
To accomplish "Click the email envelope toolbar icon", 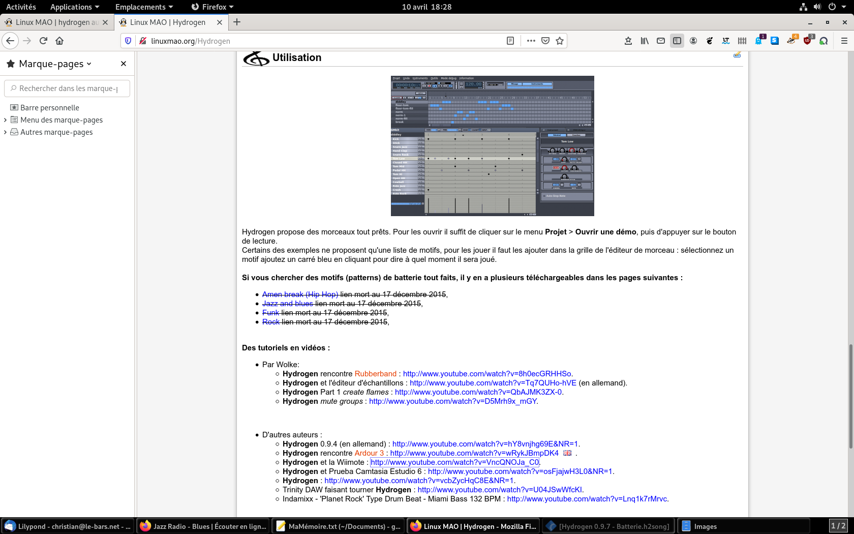I will coord(661,41).
